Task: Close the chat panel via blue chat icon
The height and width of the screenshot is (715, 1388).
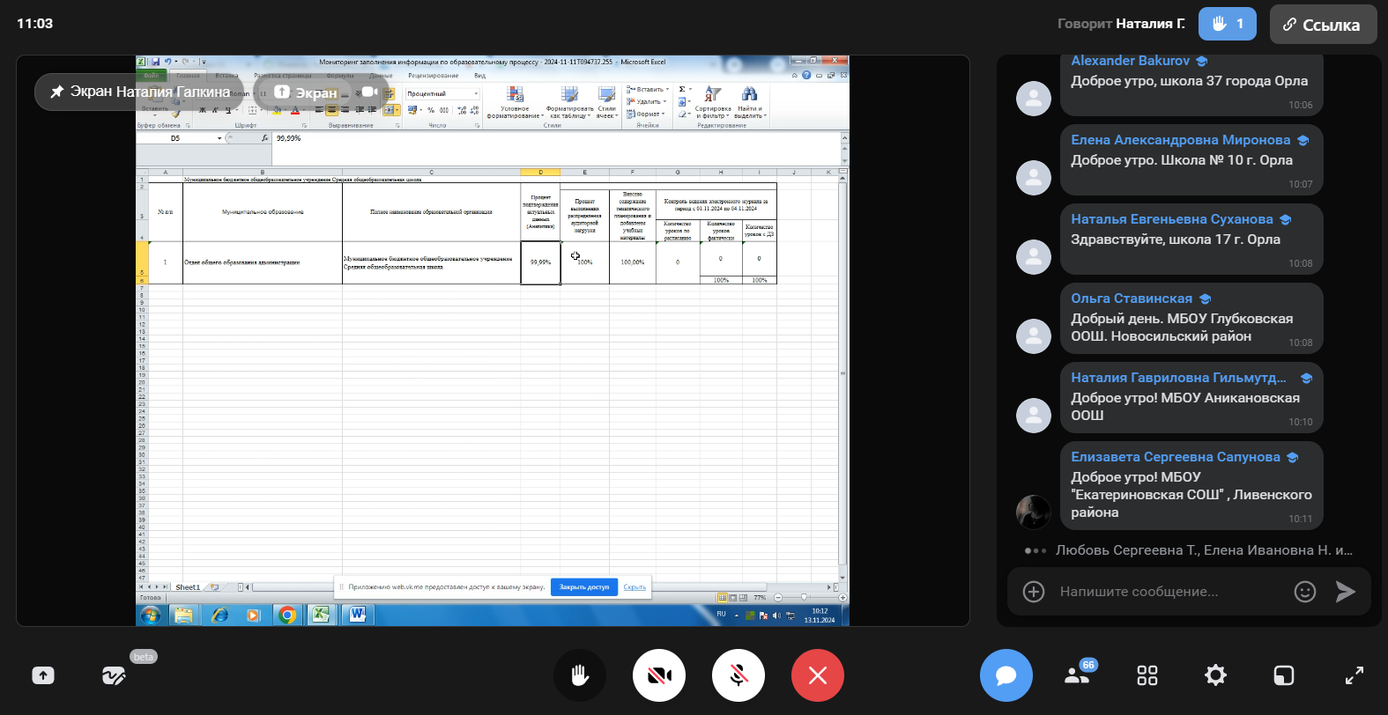Action: [1006, 675]
